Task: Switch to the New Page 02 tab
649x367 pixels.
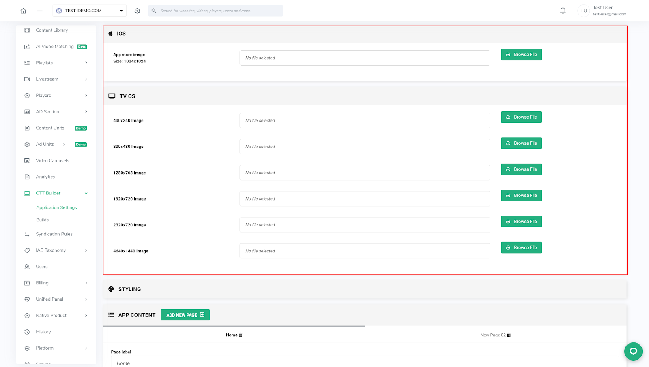Action: [493, 335]
